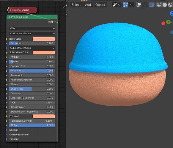Open the Add menu

coord(88,5)
